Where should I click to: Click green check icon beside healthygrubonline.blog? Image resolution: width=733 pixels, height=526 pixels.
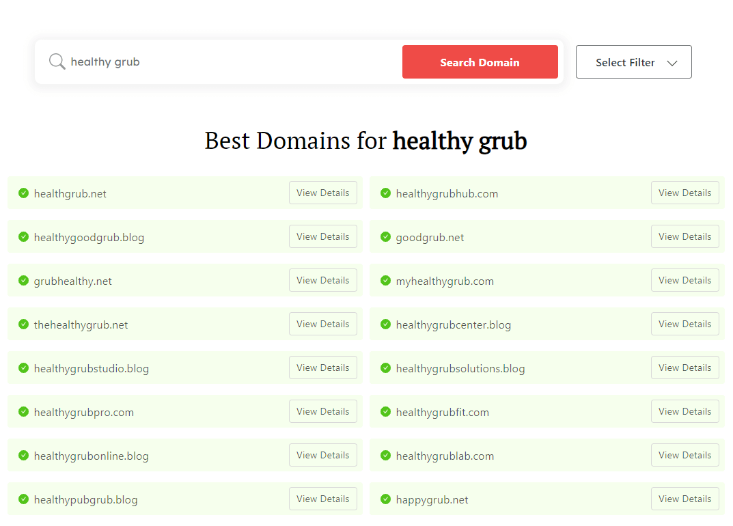pyautogui.click(x=23, y=455)
